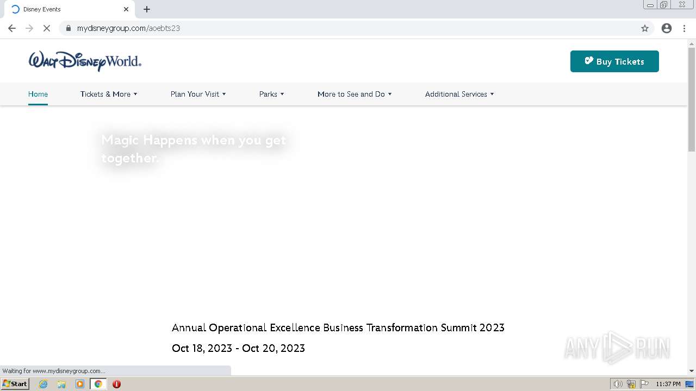Click the volume speaker tray icon
This screenshot has height=391, width=696.
(618, 384)
